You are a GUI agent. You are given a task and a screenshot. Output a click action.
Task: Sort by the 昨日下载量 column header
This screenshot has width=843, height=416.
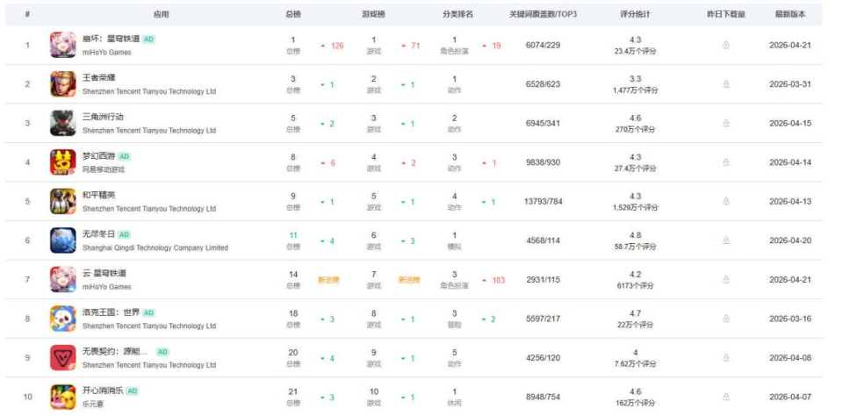click(x=726, y=15)
